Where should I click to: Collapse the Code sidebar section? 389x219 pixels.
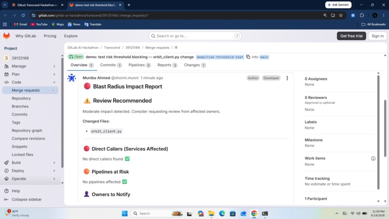pos(54,82)
